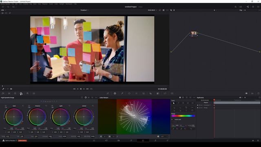Open the Magic Mask palette
This screenshot has width=261, height=147.
[x=144, y=94]
